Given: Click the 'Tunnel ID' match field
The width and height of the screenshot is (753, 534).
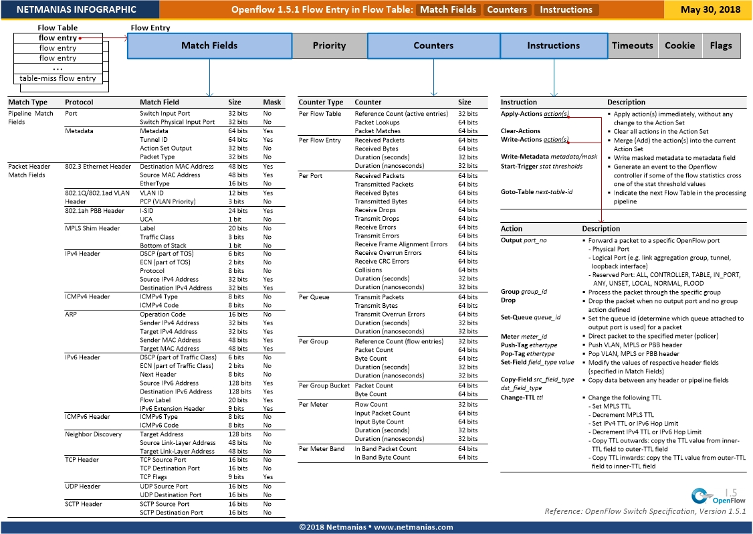Looking at the screenshot, I should [x=154, y=139].
